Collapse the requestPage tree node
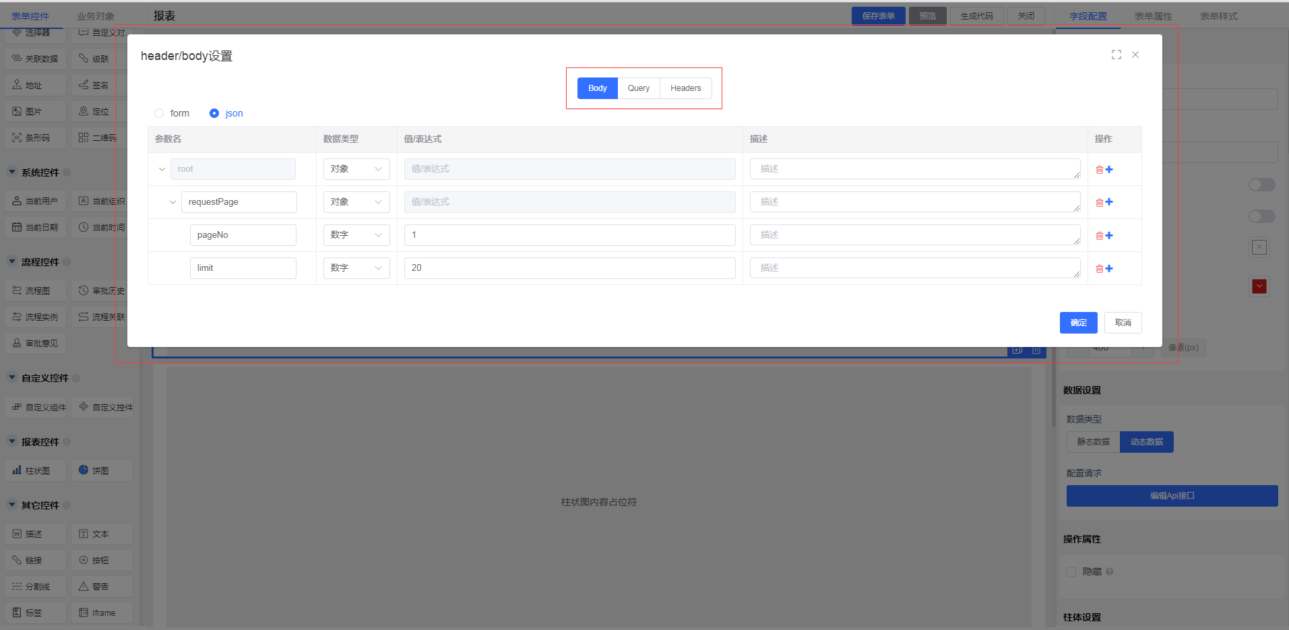The image size is (1289, 630). (172, 202)
